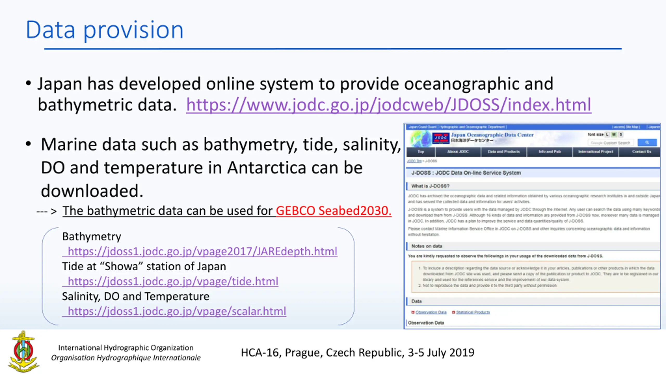Image resolution: width=666 pixels, height=374 pixels.
Task: Click the Google Custom Search field
Action: pyautogui.click(x=611, y=143)
